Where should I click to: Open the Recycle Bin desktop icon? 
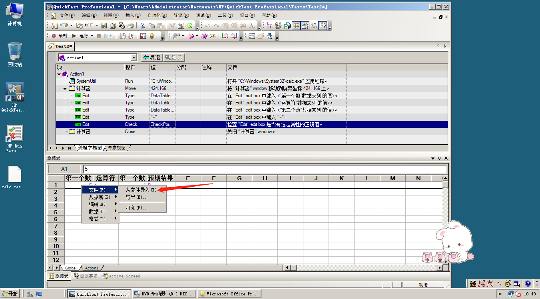click(14, 55)
